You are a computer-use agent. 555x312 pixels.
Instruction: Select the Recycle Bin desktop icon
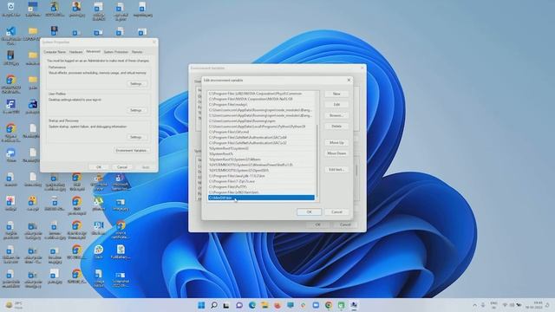pos(11,10)
